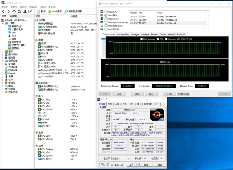Click the Stop button in stability test
Screen dimensions: 233x170
119,94
